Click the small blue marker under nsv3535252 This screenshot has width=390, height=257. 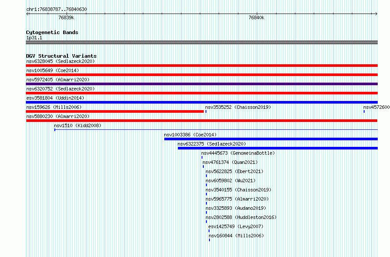[206, 111]
